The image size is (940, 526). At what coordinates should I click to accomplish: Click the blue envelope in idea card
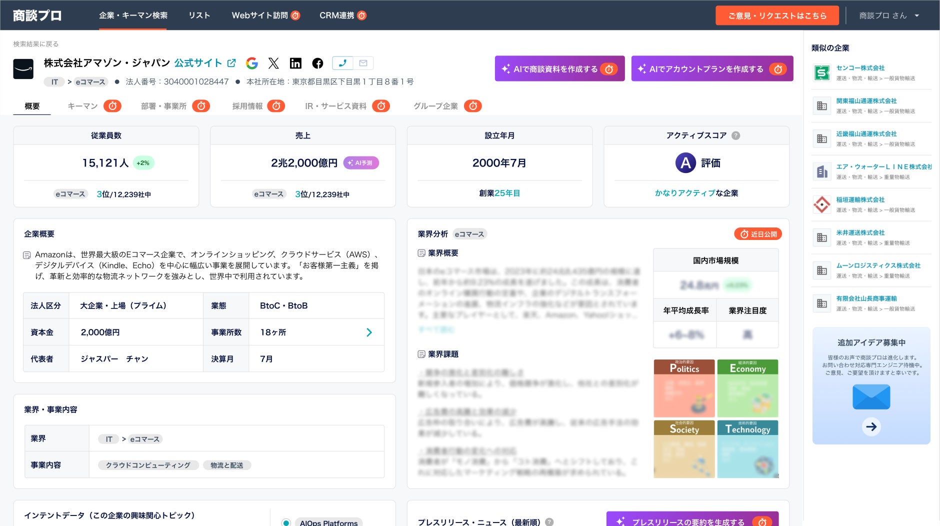(x=871, y=397)
